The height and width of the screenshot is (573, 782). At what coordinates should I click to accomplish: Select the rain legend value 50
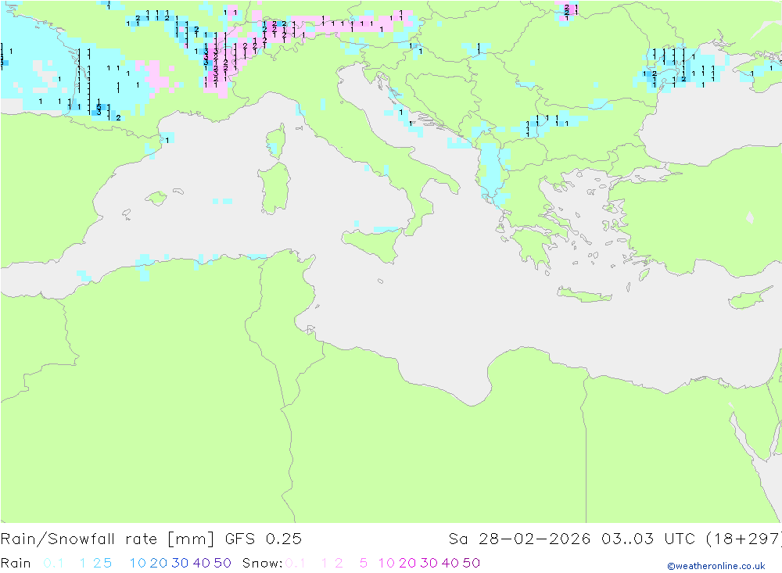[222, 563]
